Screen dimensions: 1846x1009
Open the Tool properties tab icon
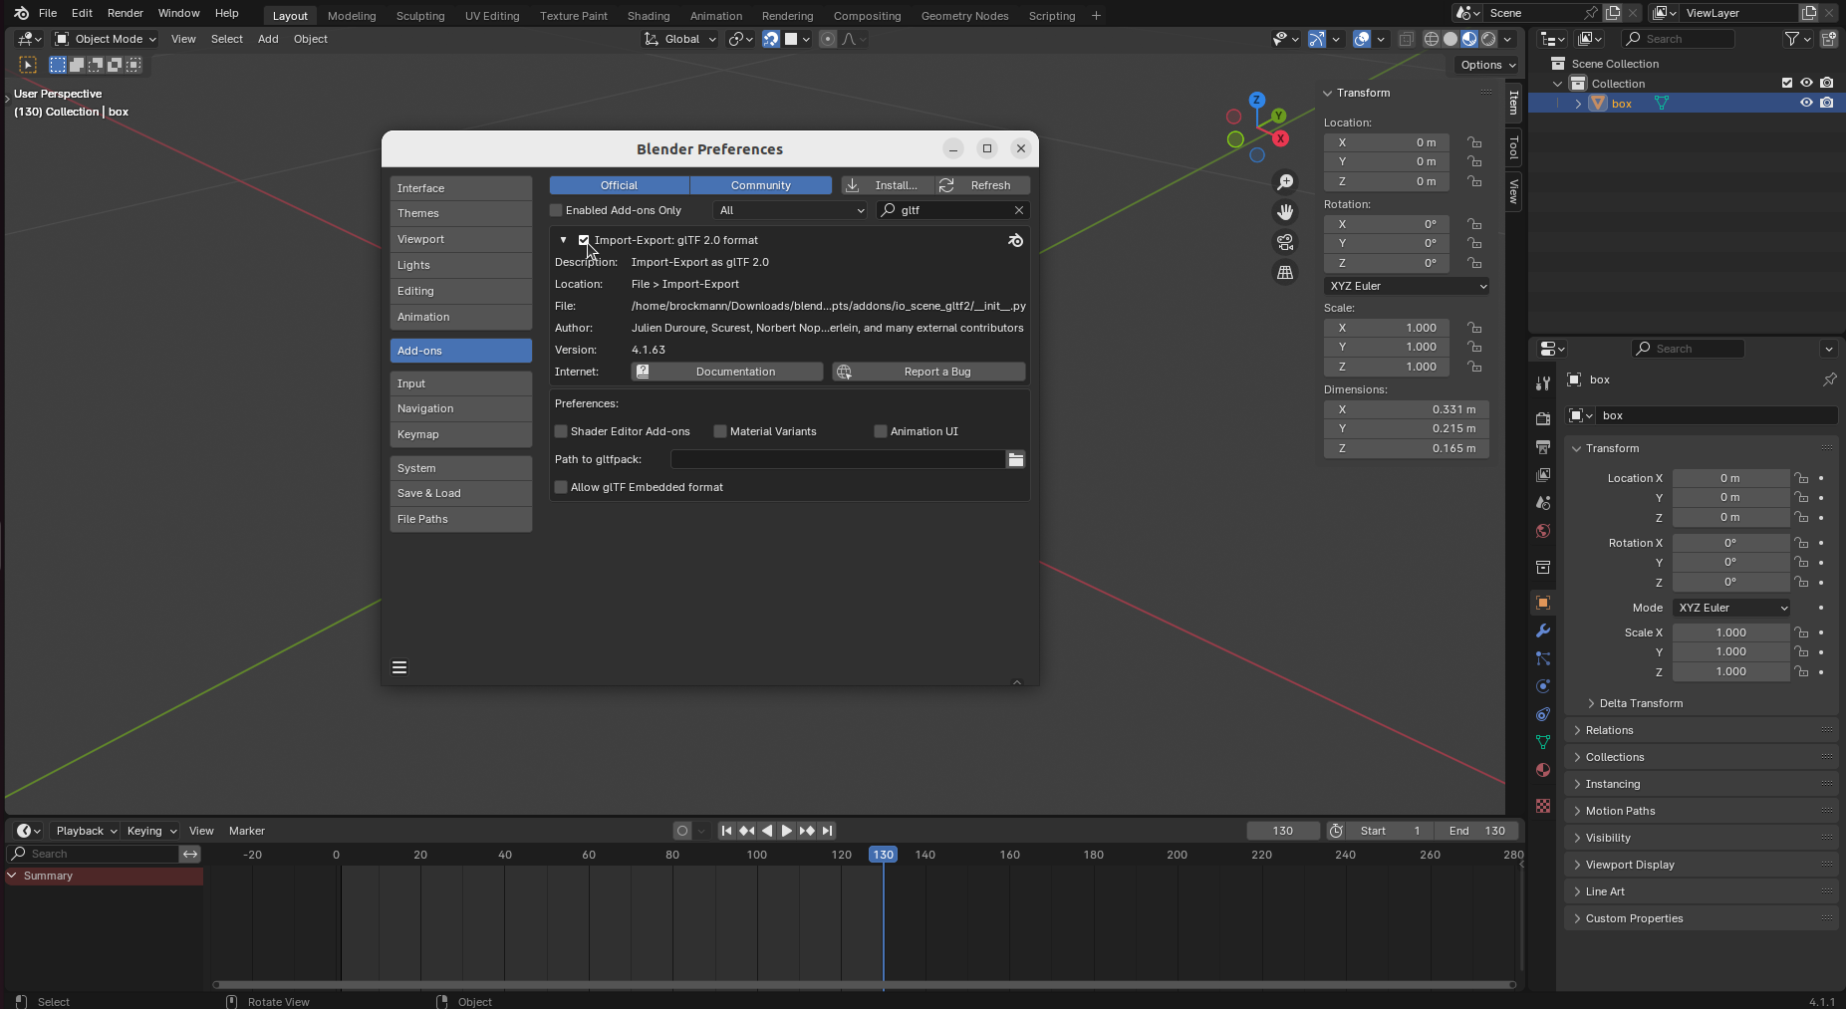tap(1543, 383)
